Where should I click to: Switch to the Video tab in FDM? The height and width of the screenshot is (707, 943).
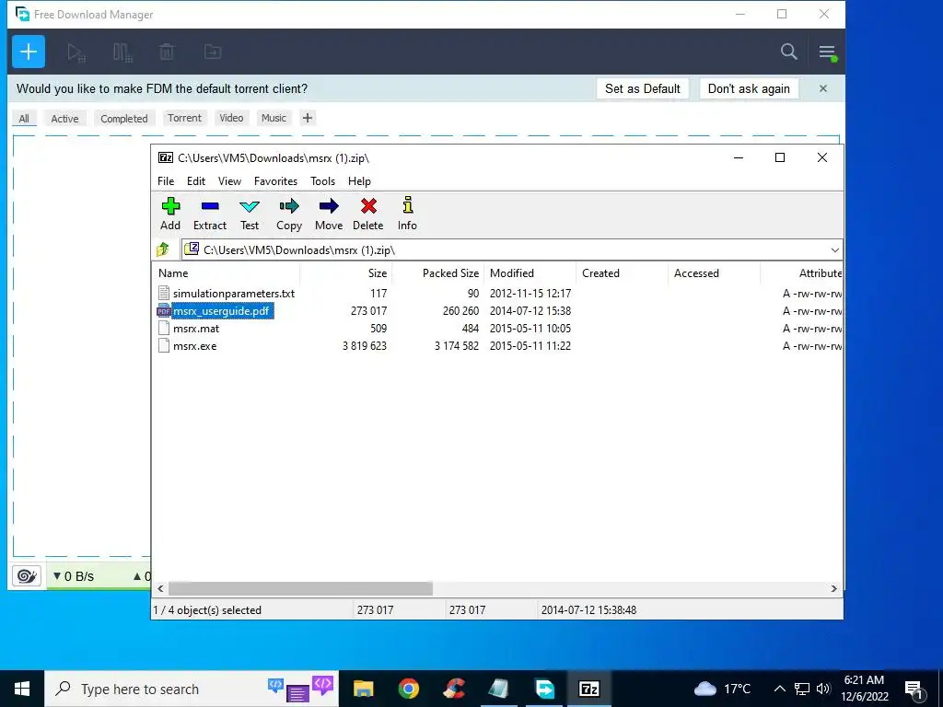tap(231, 118)
